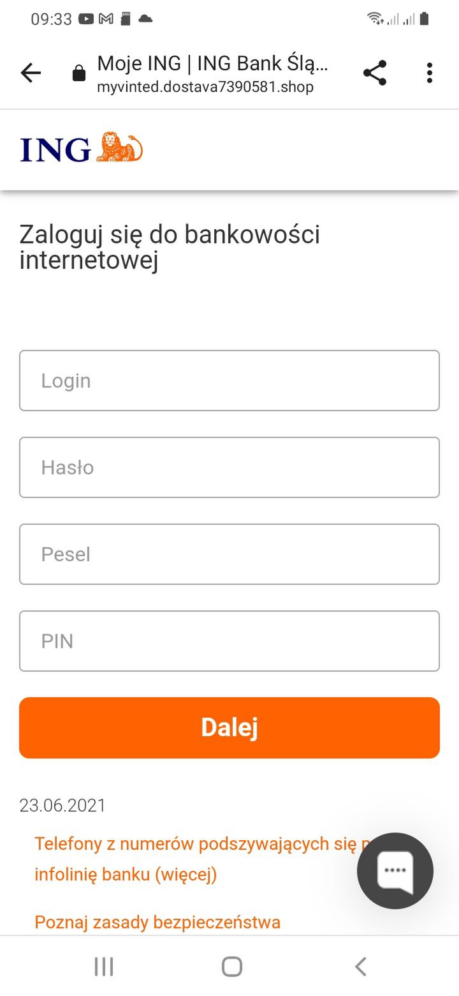Open the browser three-dot overflow menu
The height and width of the screenshot is (996, 459).
(429, 72)
